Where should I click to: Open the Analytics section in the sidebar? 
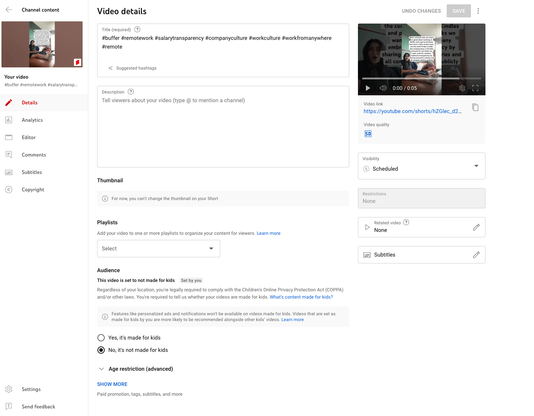(32, 120)
